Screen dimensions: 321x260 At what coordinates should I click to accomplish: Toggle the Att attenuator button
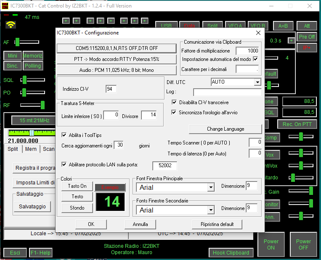(307, 26)
